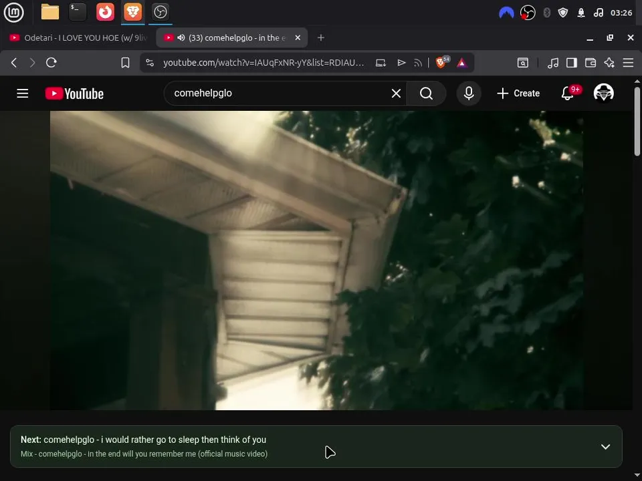
Task: Open the orange circular app in the panel
Action: coord(105,12)
